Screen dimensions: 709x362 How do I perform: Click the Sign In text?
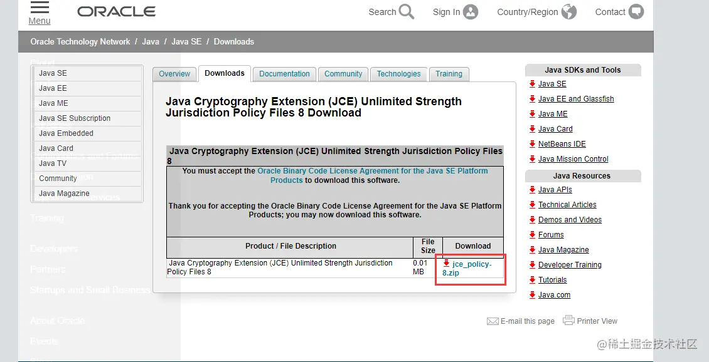tap(446, 12)
